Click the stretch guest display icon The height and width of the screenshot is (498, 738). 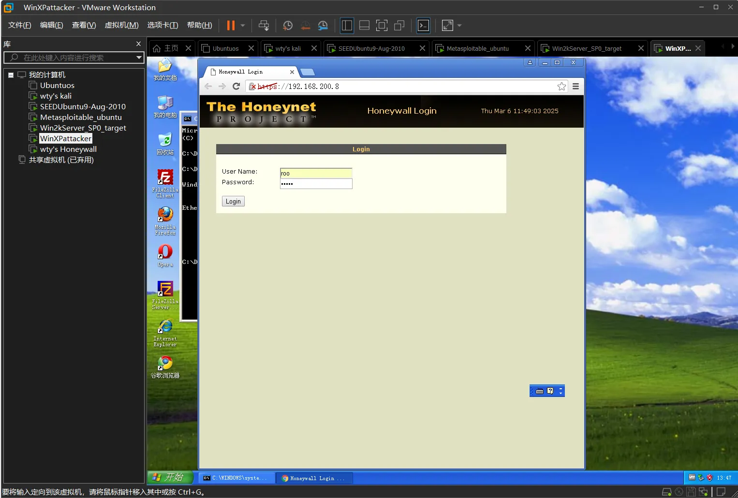click(448, 25)
